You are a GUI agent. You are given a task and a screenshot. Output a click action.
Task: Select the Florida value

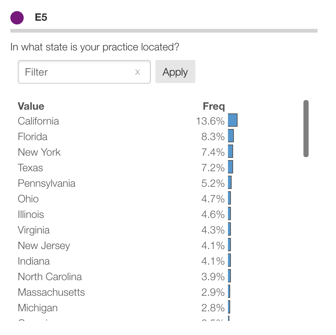click(x=33, y=137)
